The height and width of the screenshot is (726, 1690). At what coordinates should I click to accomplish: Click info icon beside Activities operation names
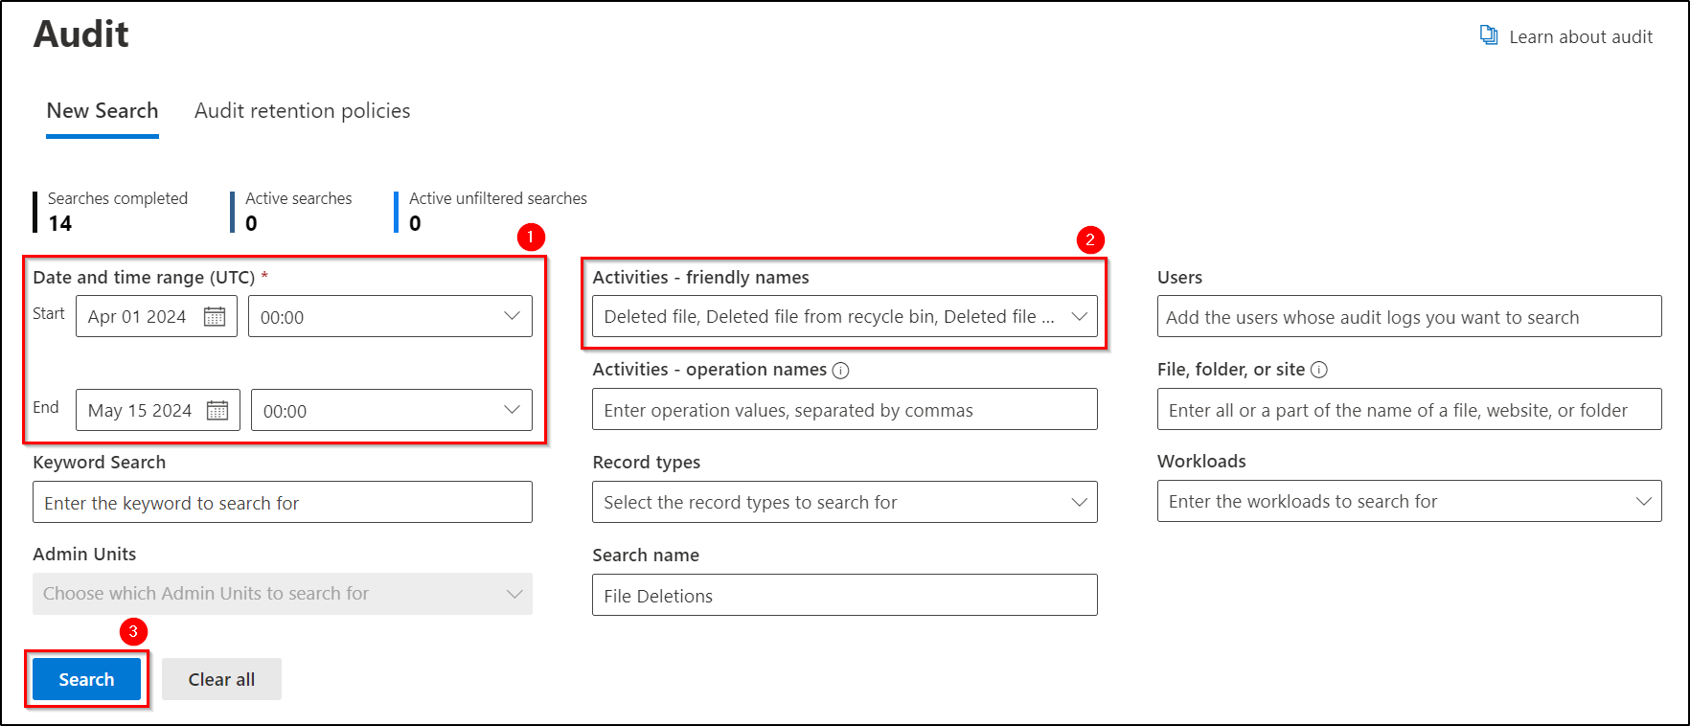[x=841, y=371]
